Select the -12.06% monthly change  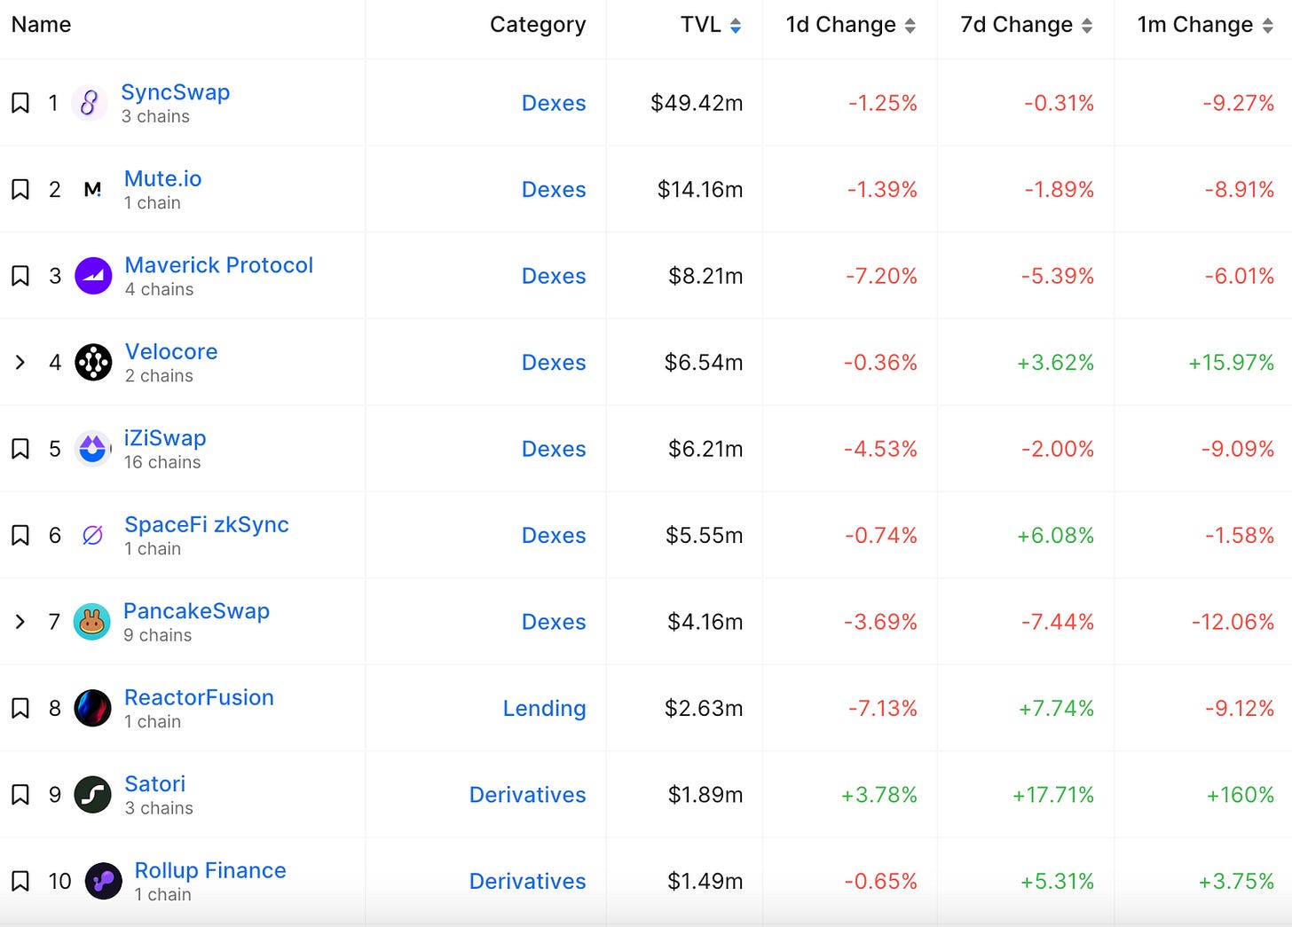pyautogui.click(x=1233, y=622)
